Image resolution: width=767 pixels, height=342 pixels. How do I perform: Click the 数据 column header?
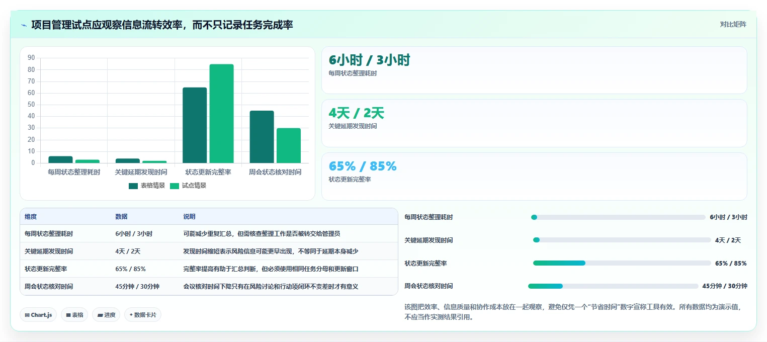click(121, 217)
